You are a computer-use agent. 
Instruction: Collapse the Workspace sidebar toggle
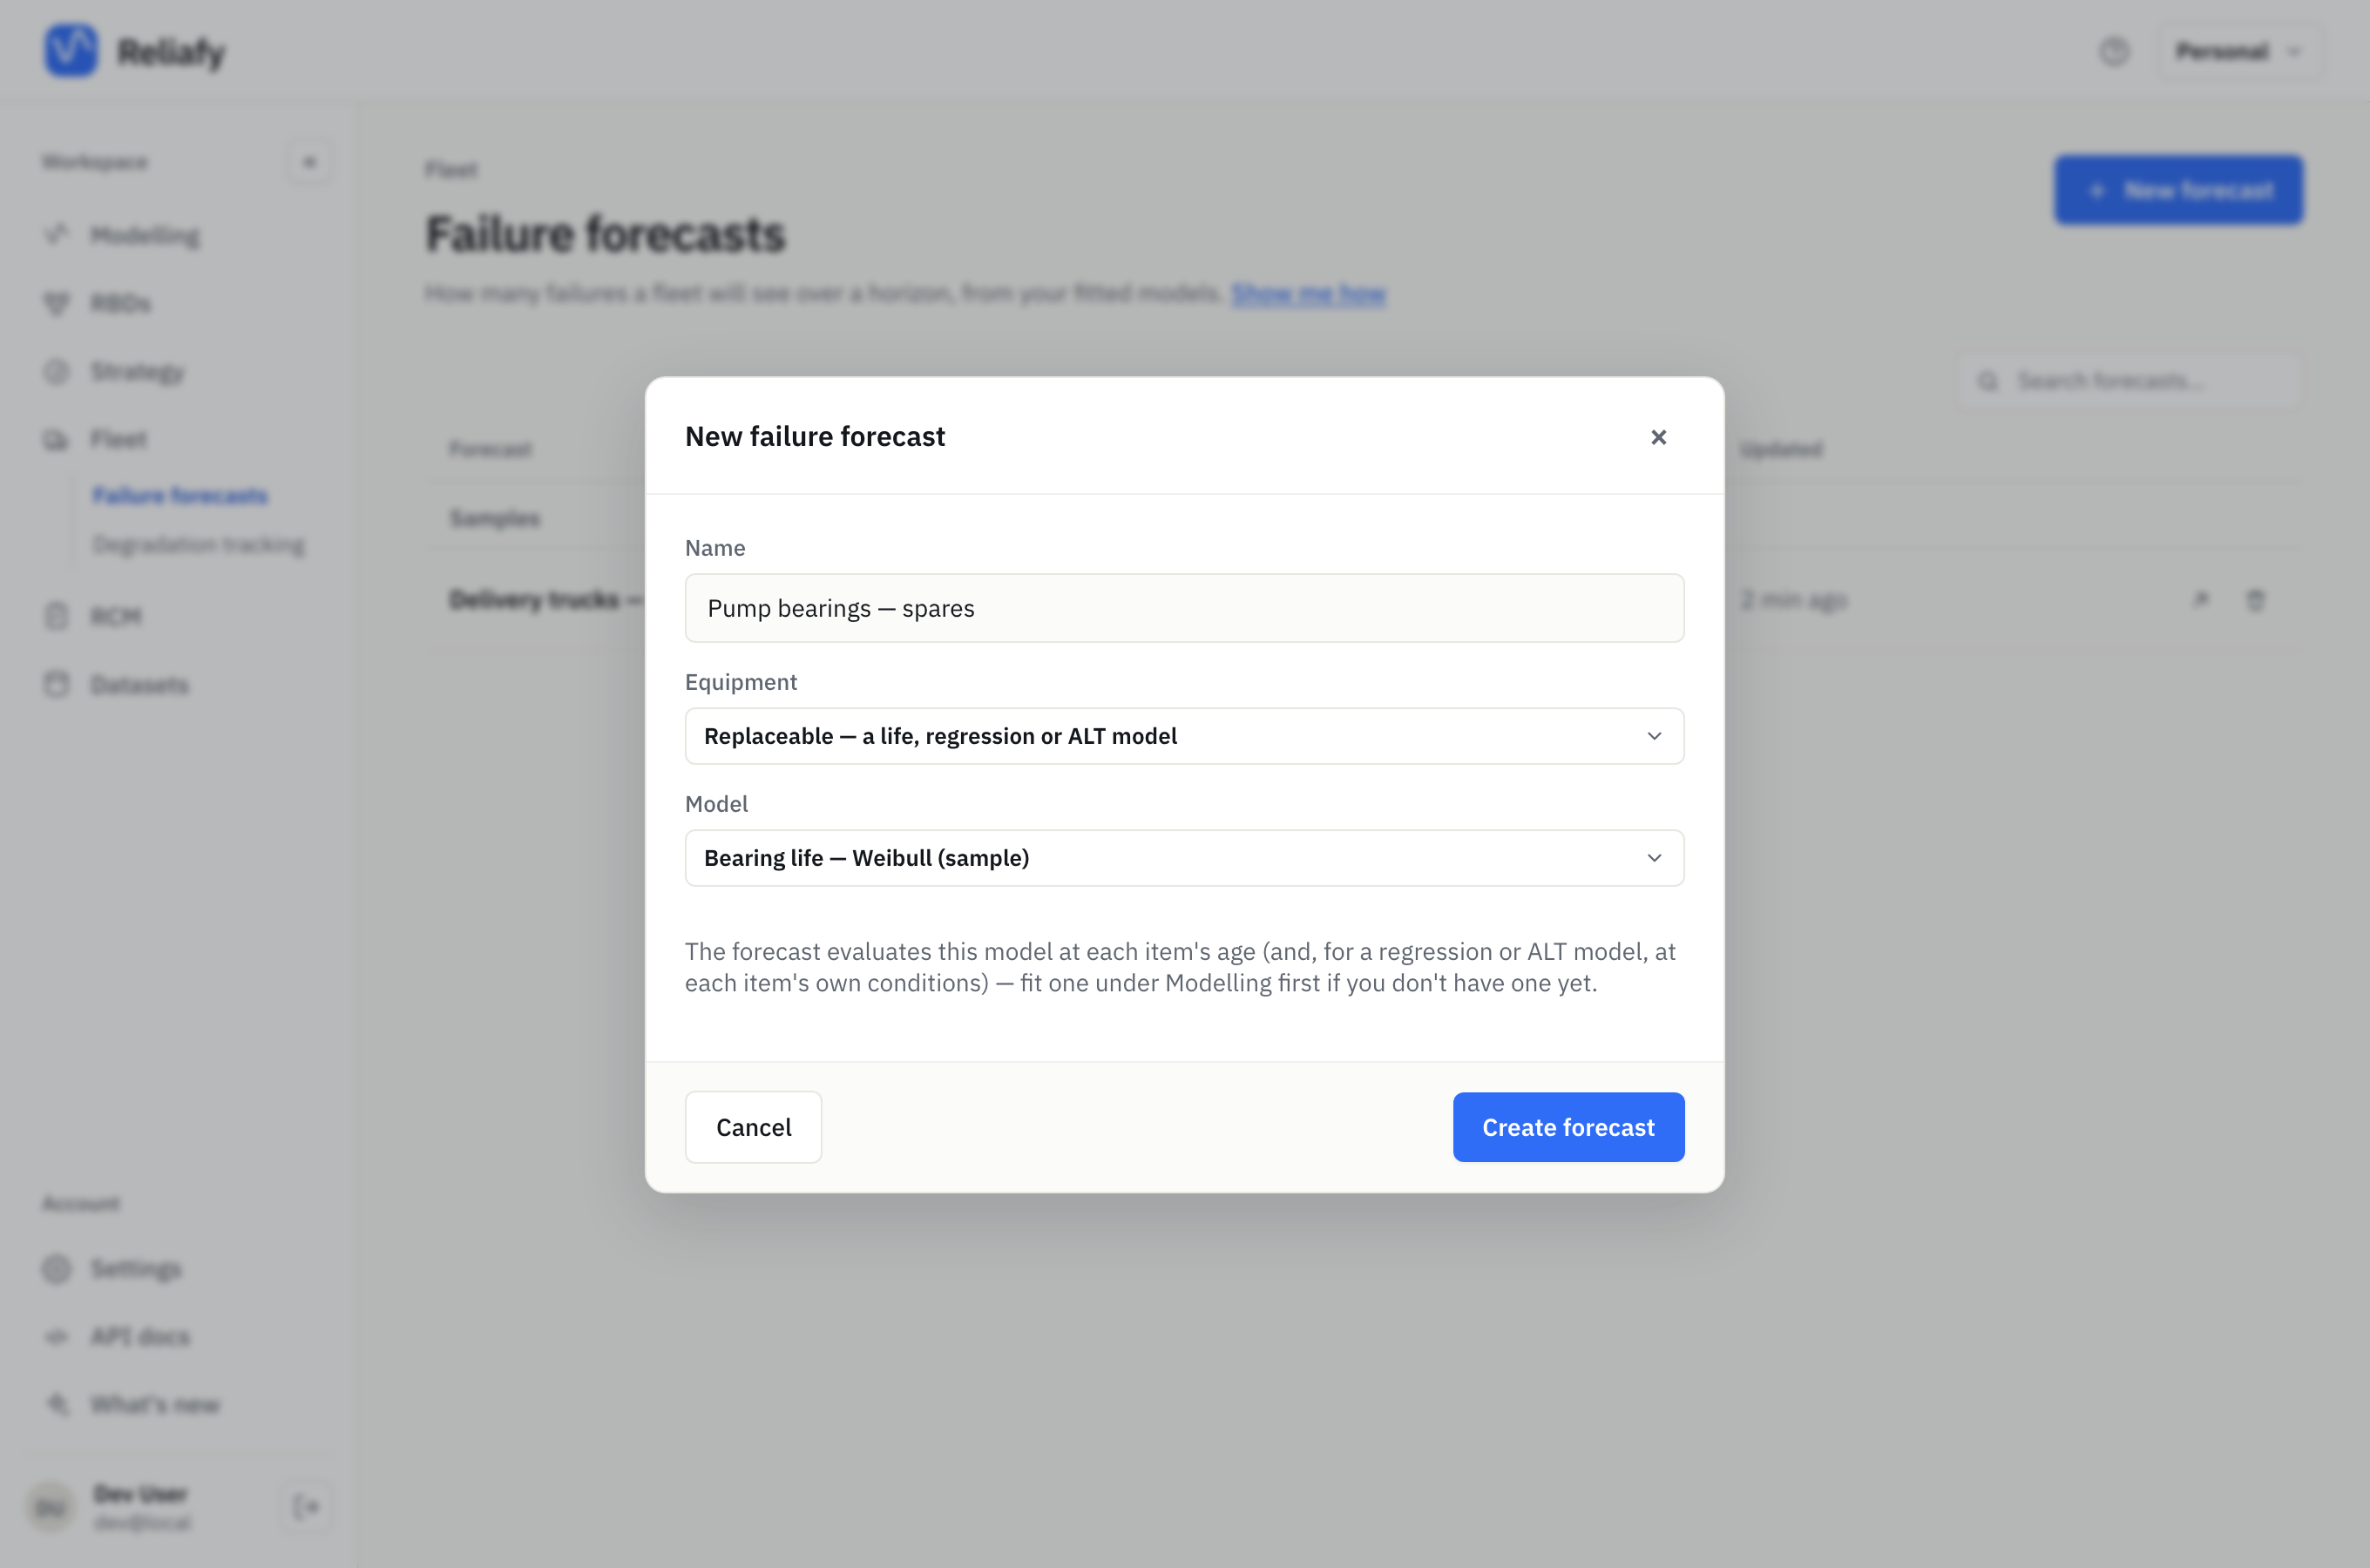point(309,162)
